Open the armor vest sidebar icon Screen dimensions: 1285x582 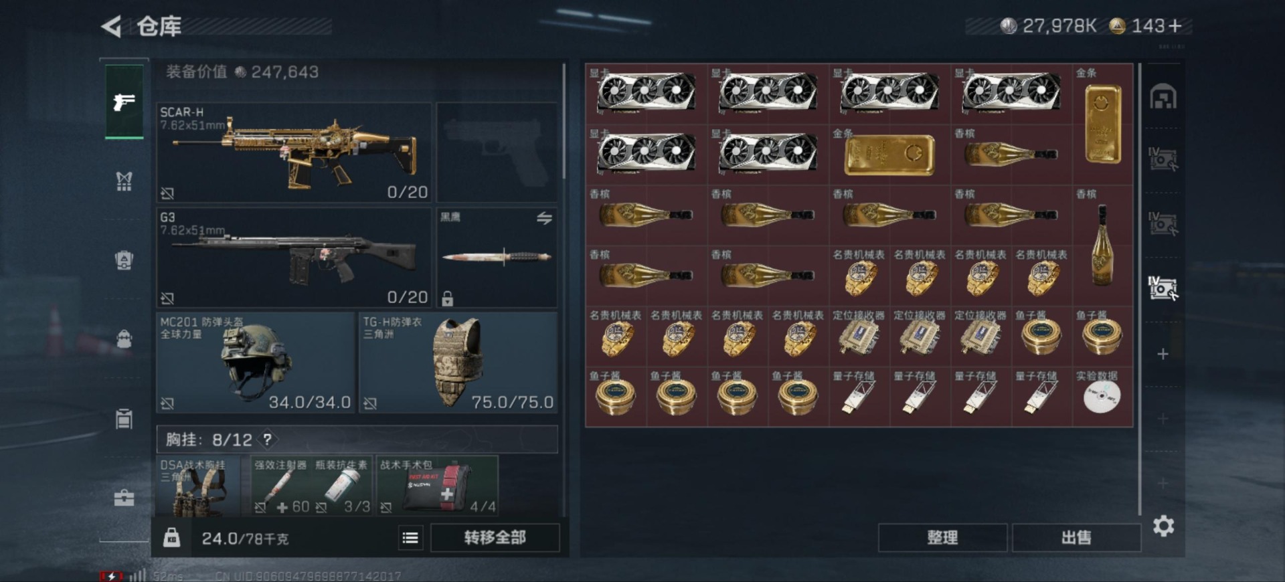124,181
